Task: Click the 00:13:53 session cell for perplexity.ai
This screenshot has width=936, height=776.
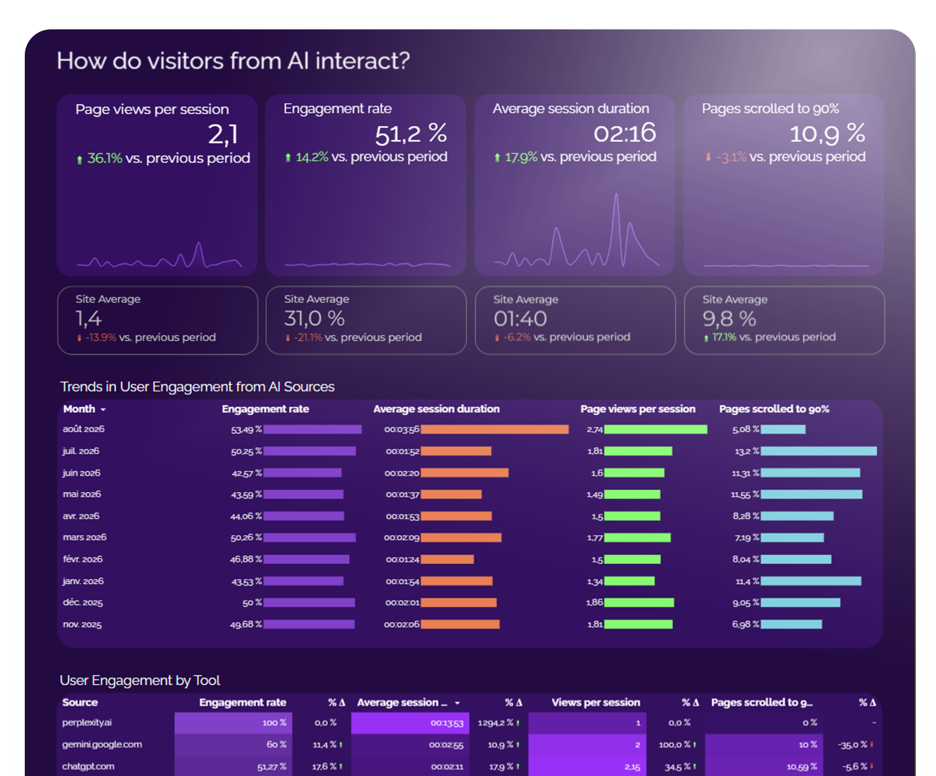Action: tap(410, 723)
